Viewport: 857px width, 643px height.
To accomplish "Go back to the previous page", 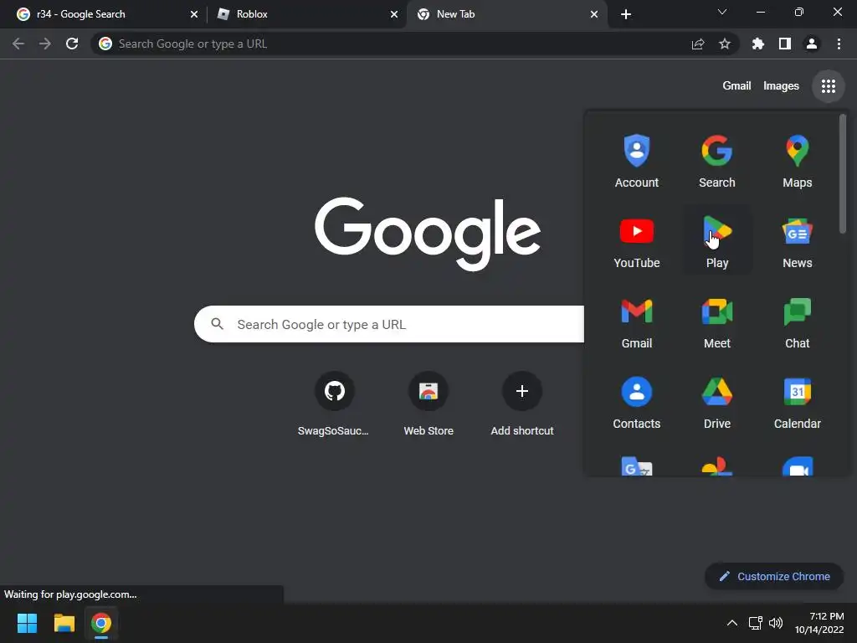I will [18, 44].
